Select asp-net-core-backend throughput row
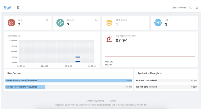Viewport: 201px width, 110px height. point(166,80)
